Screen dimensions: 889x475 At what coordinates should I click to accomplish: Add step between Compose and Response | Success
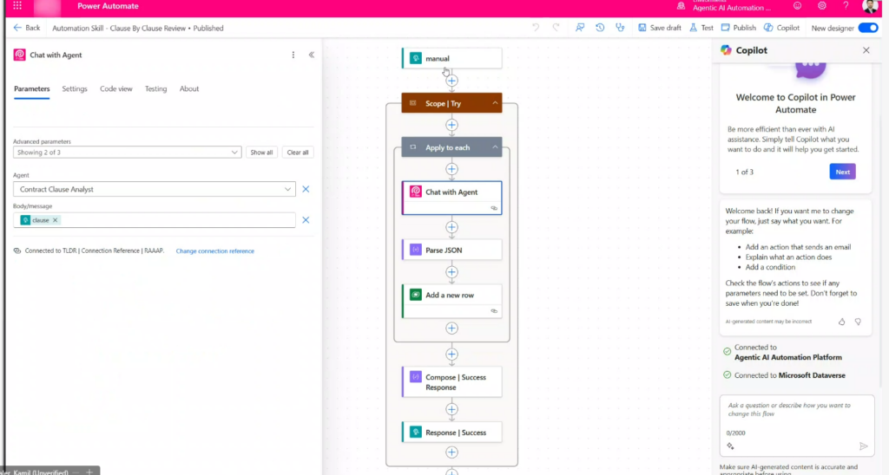point(451,409)
